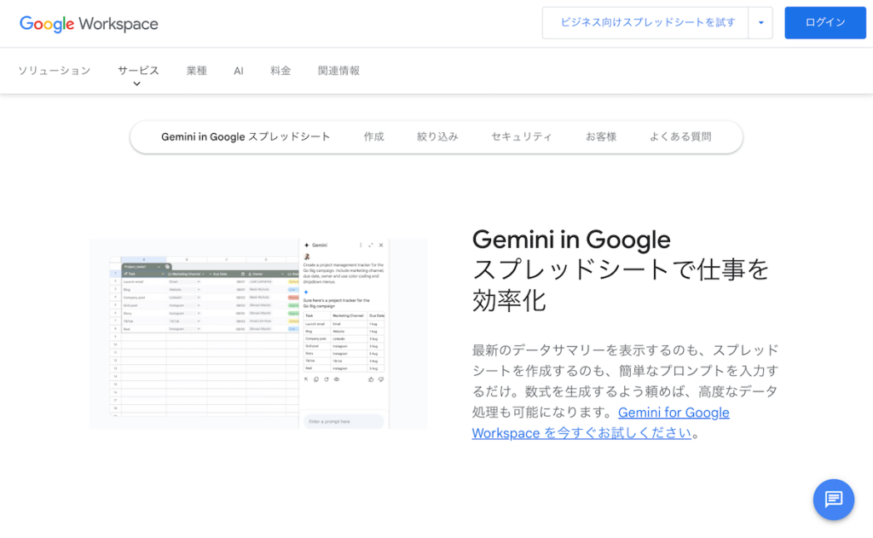Open the chat support bubble icon

[833, 500]
